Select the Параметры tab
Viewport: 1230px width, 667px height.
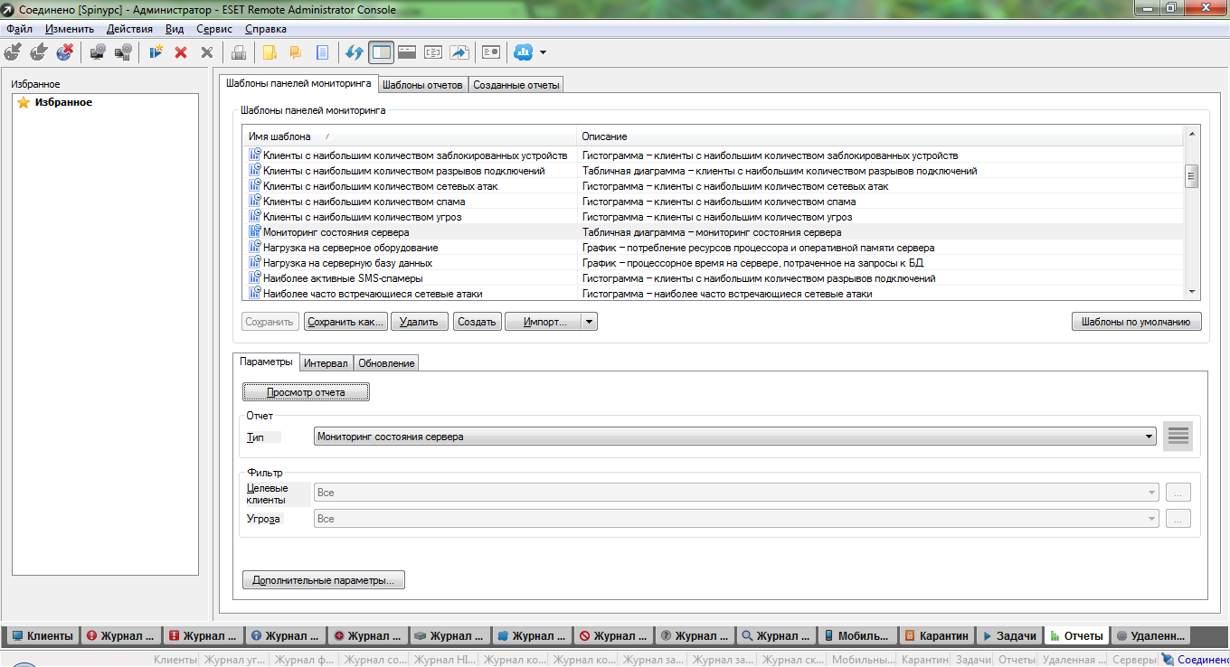coord(266,362)
